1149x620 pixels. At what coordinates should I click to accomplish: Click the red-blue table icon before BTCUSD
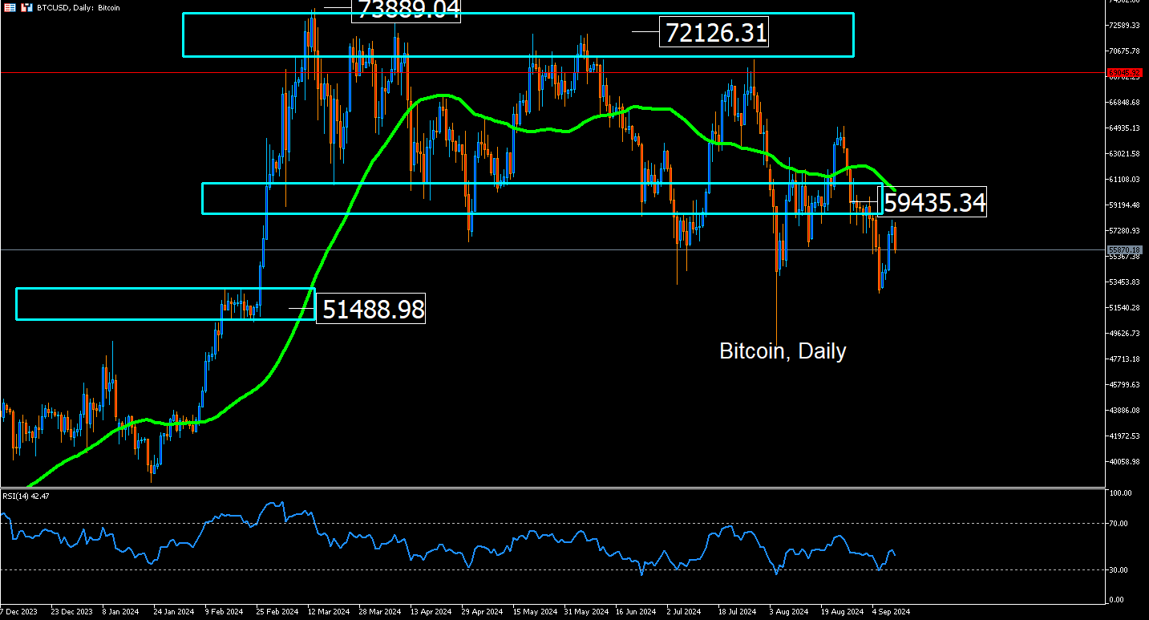point(8,6)
